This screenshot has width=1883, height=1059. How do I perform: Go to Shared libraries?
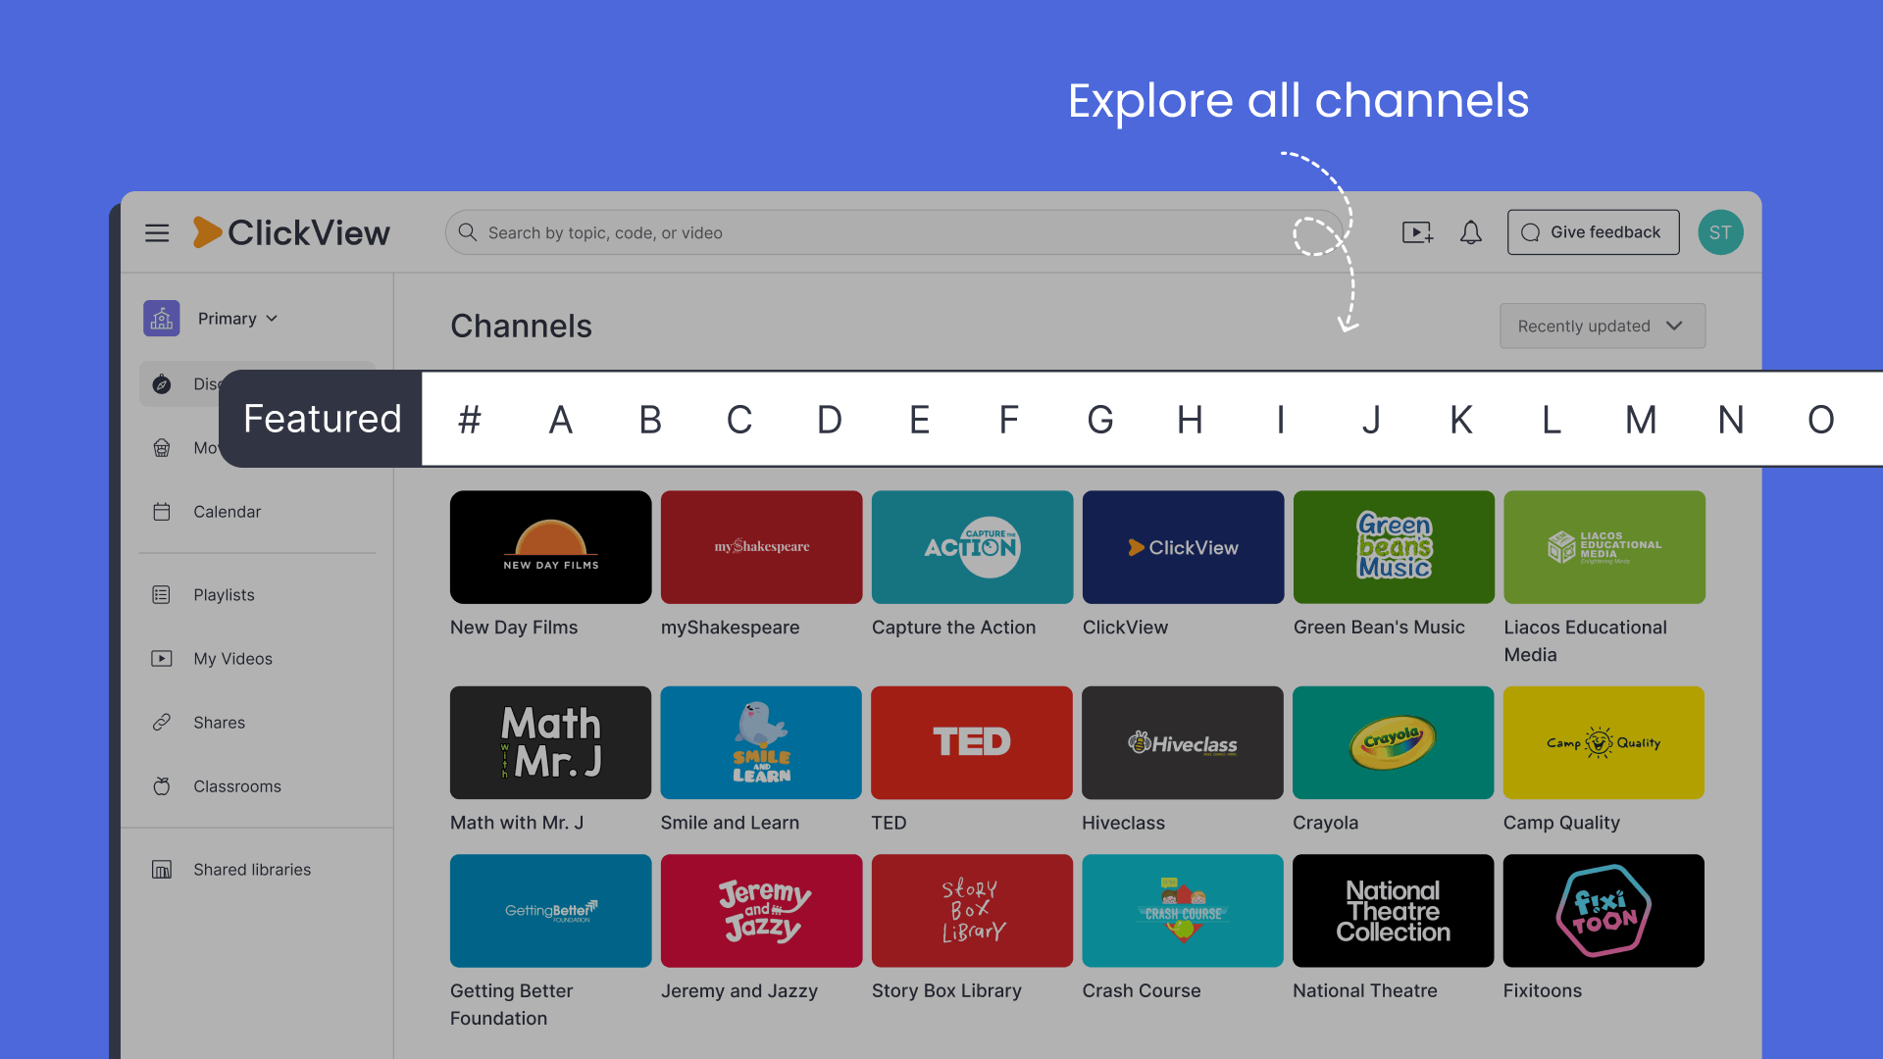pos(252,870)
